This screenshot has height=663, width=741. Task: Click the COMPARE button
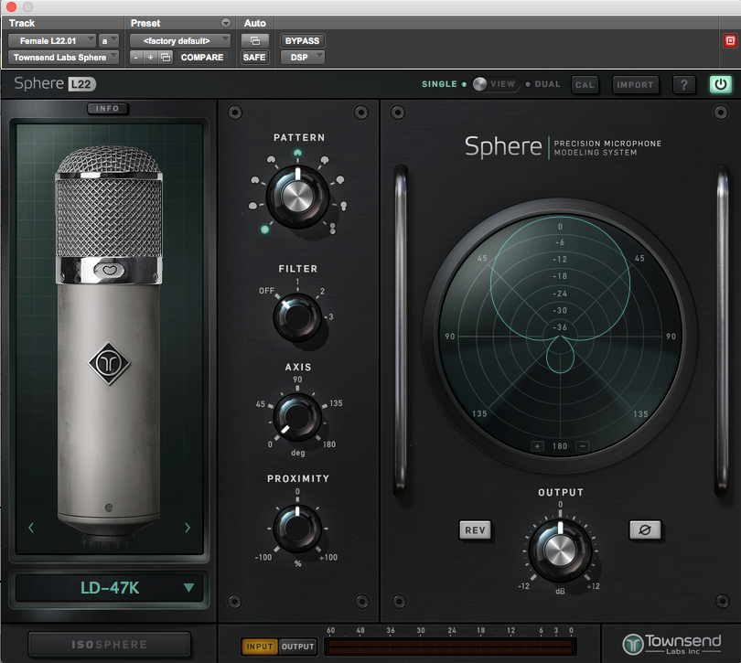click(202, 58)
